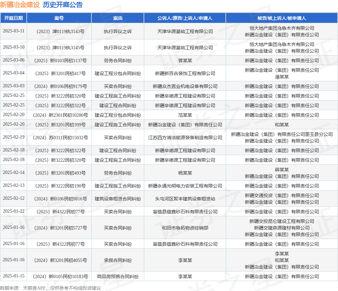Select case number (2024)新0105民初10183号
The image size is (338, 291).
click(x=60, y=277)
